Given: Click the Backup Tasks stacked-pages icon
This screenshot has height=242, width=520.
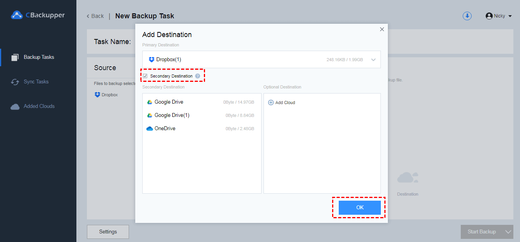Looking at the screenshot, I should (15, 57).
